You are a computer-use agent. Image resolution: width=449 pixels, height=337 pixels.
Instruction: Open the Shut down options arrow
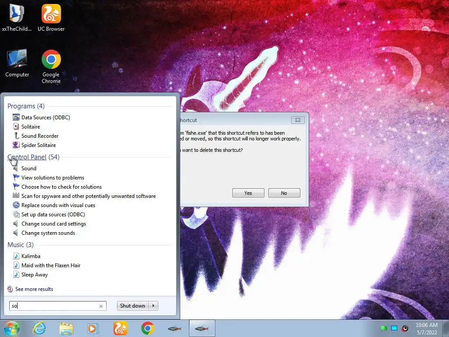pos(153,306)
